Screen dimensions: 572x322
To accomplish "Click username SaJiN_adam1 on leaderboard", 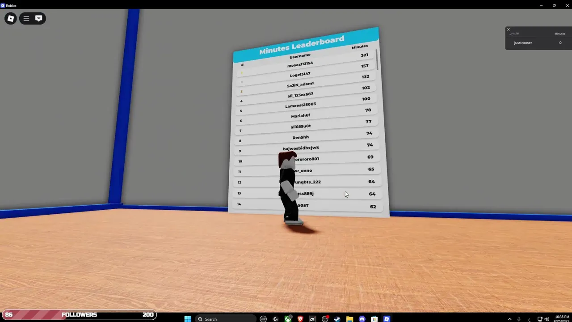I will click(300, 85).
